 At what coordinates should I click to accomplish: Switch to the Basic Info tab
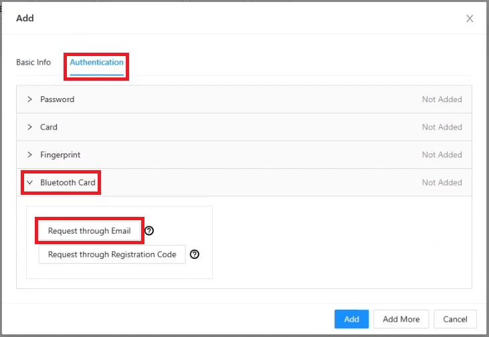point(33,63)
